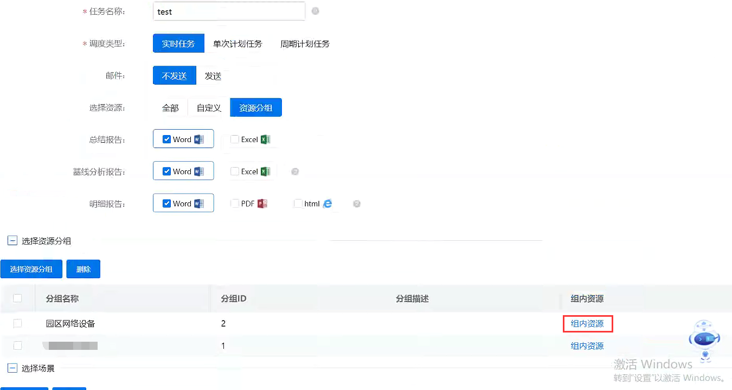The width and height of the screenshot is (732, 390).
Task: Click the Word icon in summary report row
Action: click(199, 139)
